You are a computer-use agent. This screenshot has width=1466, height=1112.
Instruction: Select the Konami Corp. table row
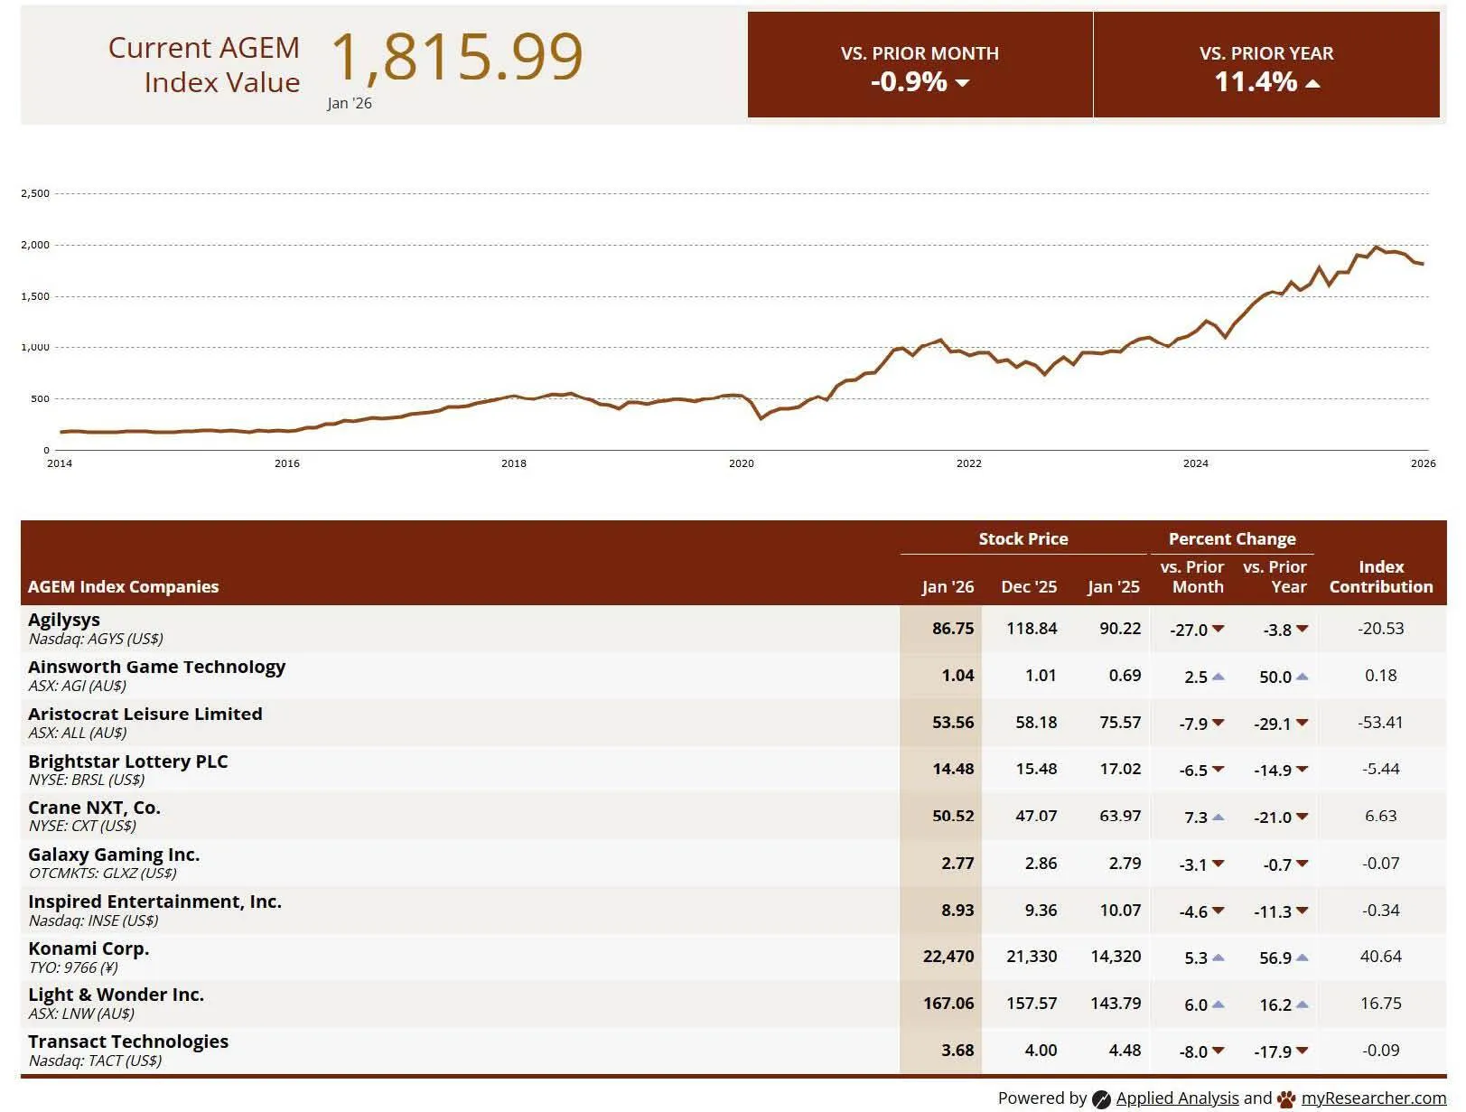click(361, 957)
